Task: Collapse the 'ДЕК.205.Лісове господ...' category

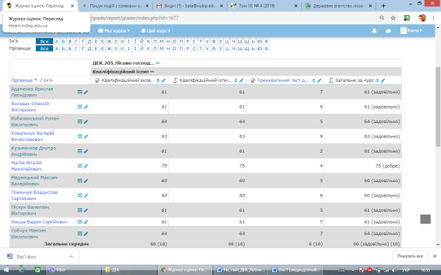Action: click(147, 63)
